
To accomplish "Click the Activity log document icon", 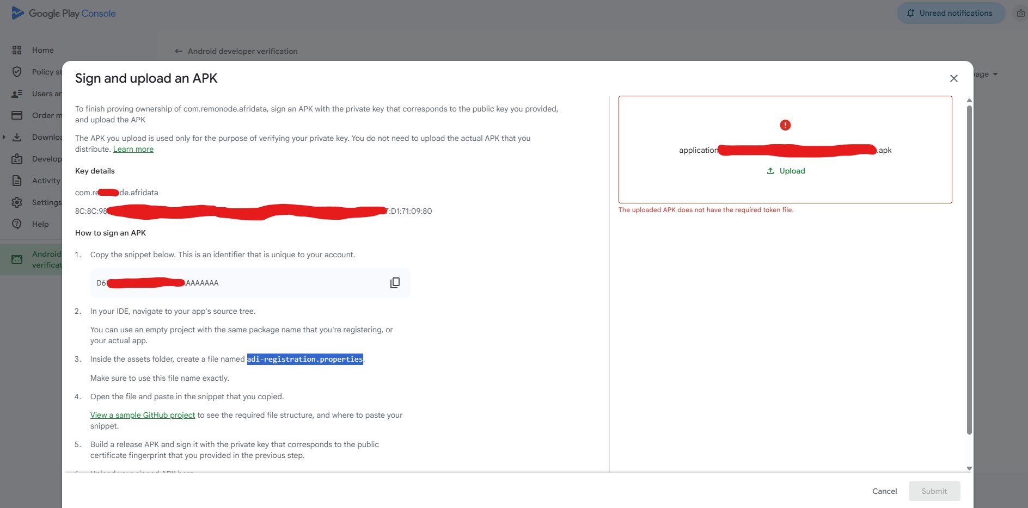I will pyautogui.click(x=17, y=181).
